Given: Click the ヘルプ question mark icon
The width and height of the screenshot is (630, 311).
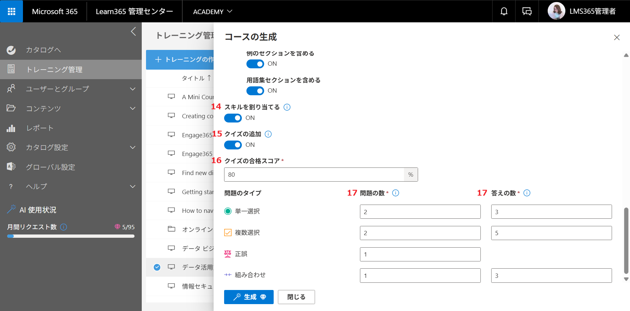Looking at the screenshot, I should coord(11,187).
